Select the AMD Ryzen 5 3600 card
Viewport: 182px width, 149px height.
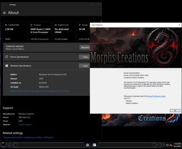click(x=40, y=32)
